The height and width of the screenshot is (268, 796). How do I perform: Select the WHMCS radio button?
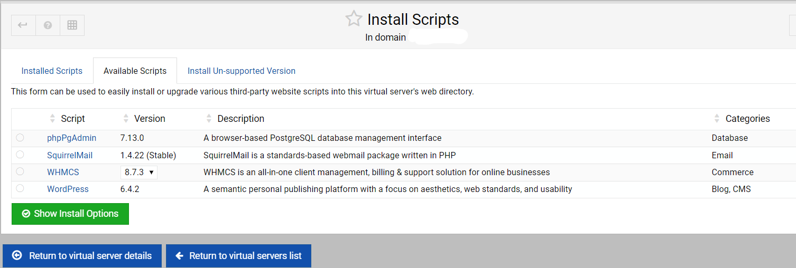point(20,171)
